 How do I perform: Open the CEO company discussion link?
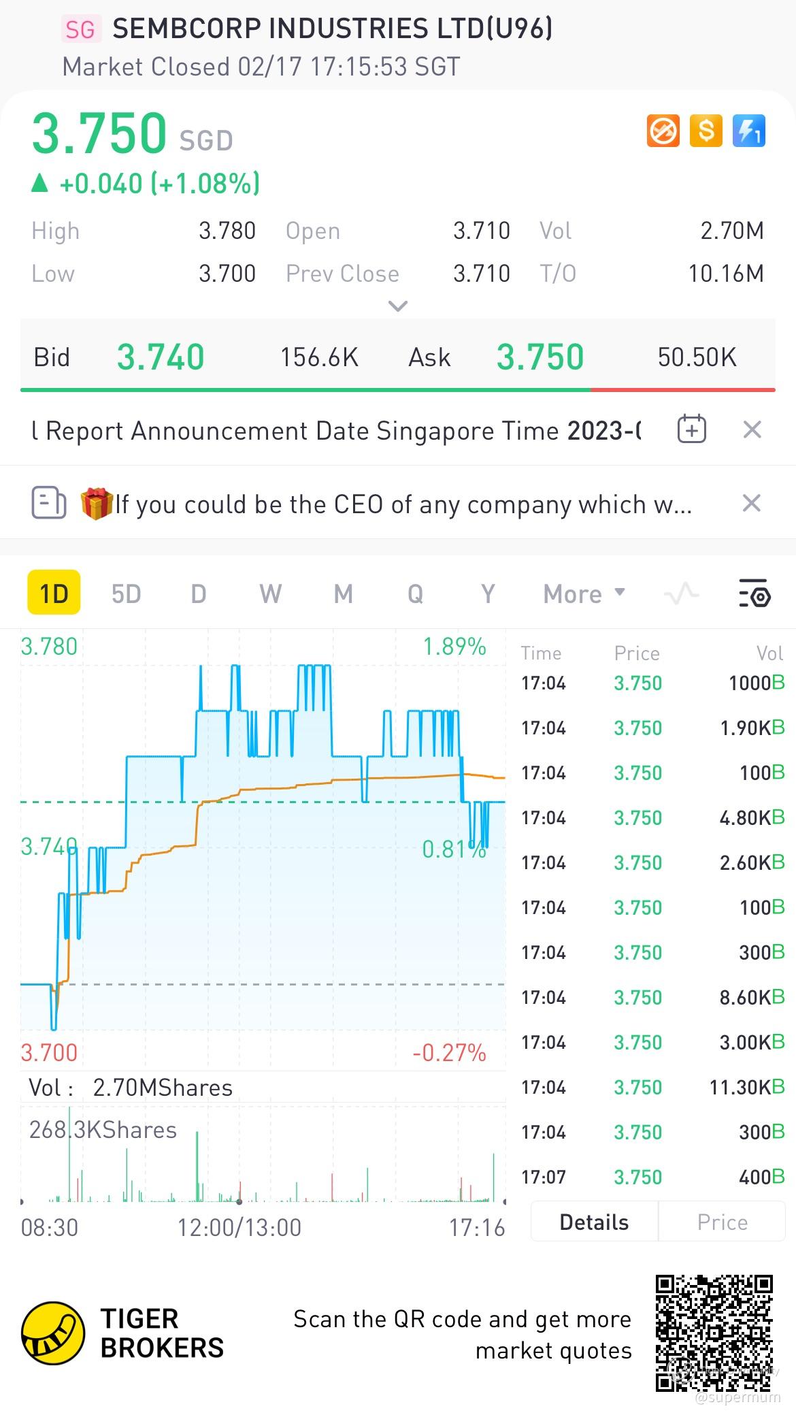pyautogui.click(x=403, y=504)
